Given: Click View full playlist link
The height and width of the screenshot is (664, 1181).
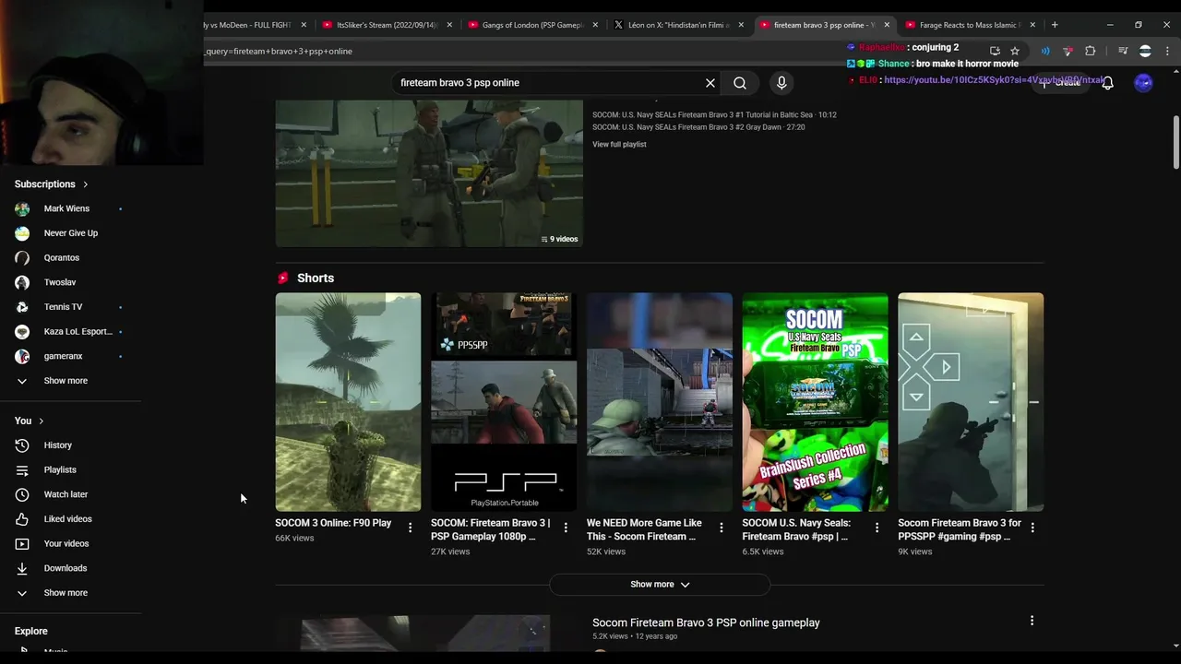Looking at the screenshot, I should coord(619,145).
